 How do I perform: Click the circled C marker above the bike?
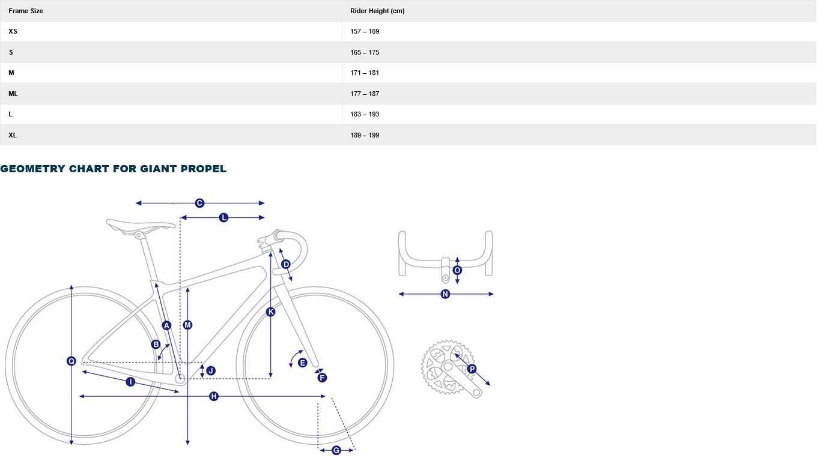pyautogui.click(x=200, y=203)
